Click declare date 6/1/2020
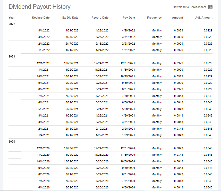The image size is (221, 191). [44, 187]
